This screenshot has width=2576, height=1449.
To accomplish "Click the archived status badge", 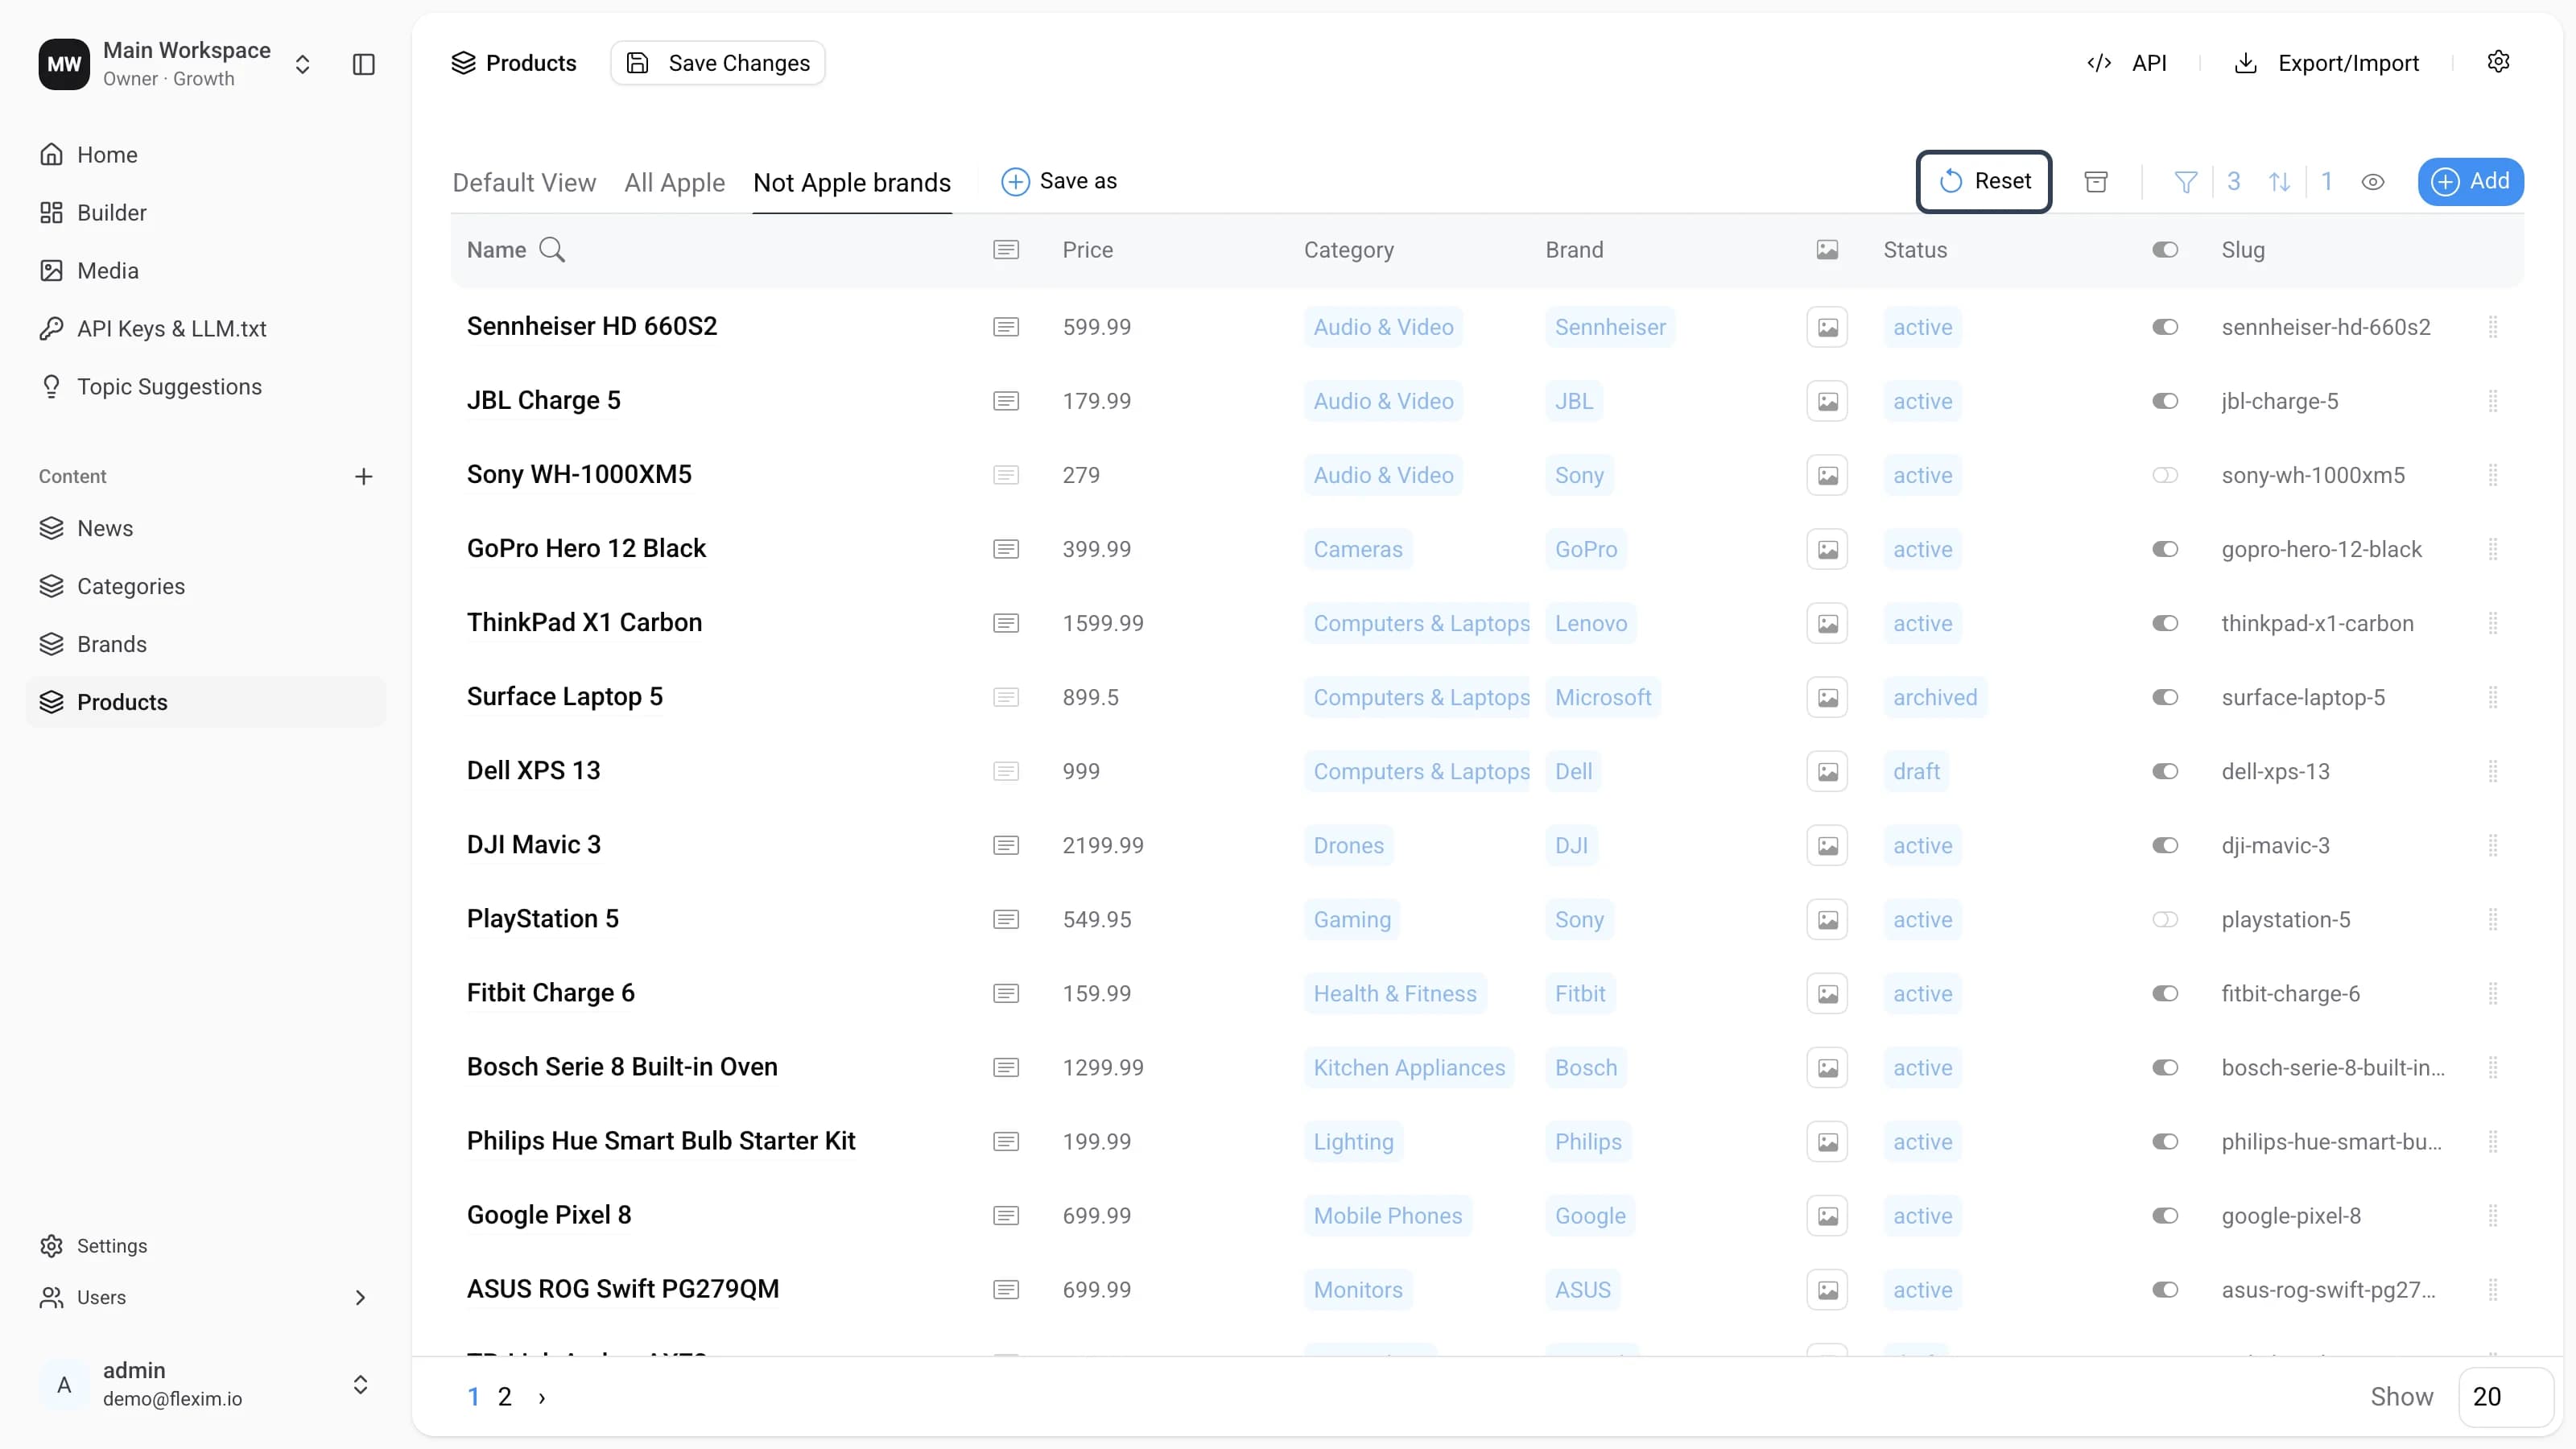I will [1935, 697].
